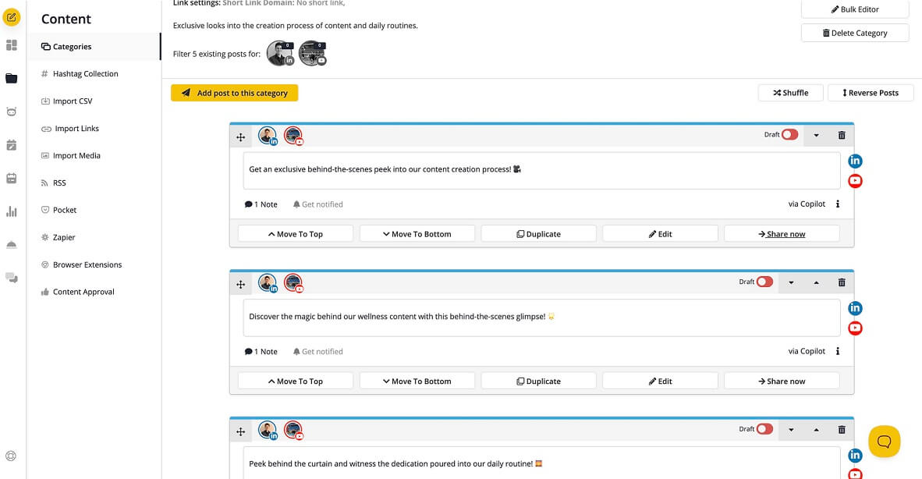Image resolution: width=922 pixels, height=479 pixels.
Task: Open the folder icon in the left sidebar
Action: 12,78
